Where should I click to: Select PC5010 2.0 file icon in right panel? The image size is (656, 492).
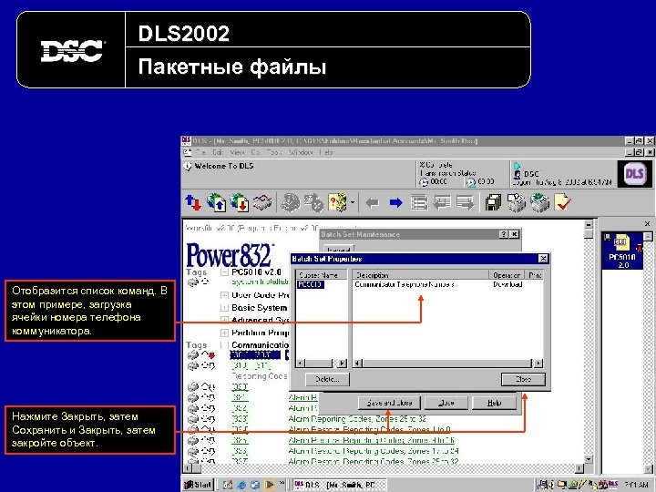click(x=622, y=251)
